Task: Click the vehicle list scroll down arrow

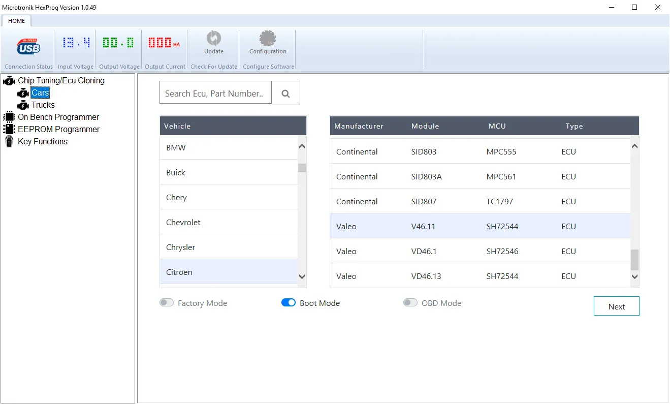Action: coord(302,277)
